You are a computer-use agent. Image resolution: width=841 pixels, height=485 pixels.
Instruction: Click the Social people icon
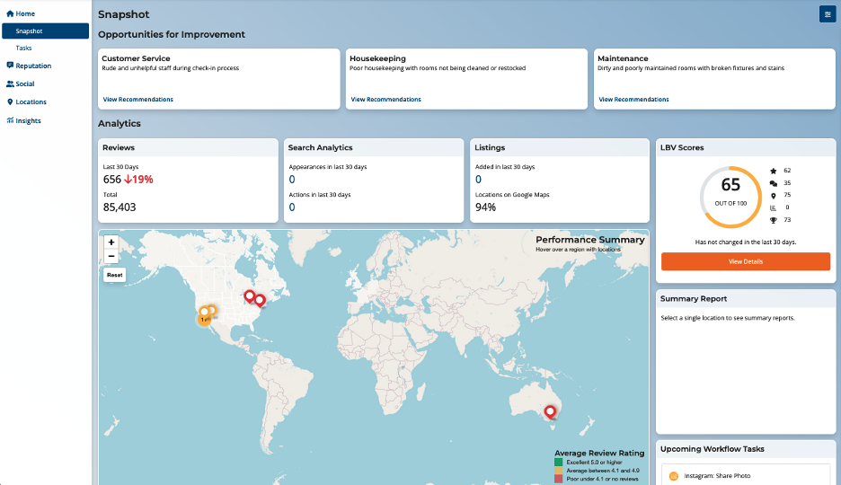(x=10, y=84)
